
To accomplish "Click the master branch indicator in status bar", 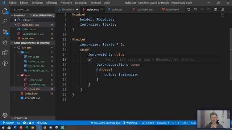I will click(x=8, y=123).
